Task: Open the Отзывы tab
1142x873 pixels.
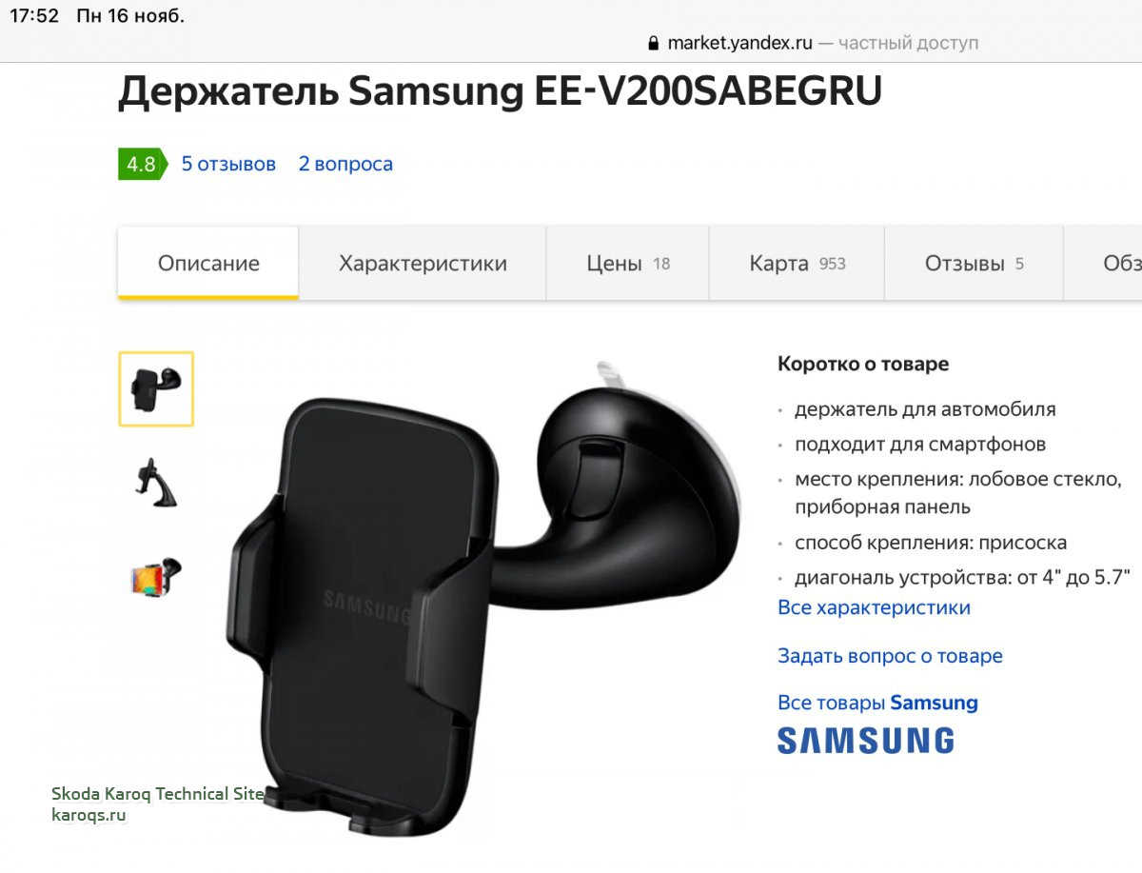Action: 975,264
